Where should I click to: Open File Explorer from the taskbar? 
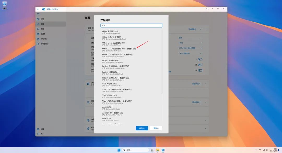point(157,150)
